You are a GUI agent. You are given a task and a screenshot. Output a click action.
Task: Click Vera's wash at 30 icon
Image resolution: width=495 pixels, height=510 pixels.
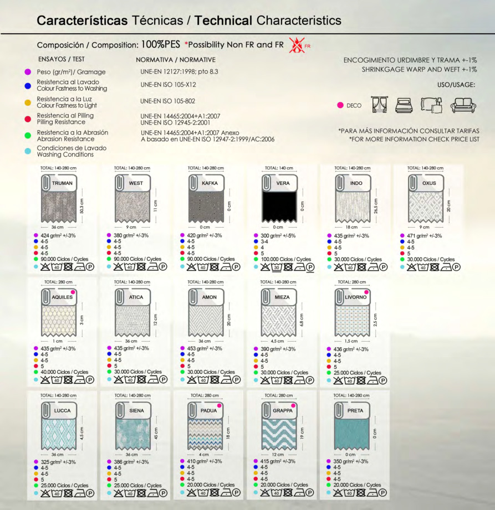[277, 267]
